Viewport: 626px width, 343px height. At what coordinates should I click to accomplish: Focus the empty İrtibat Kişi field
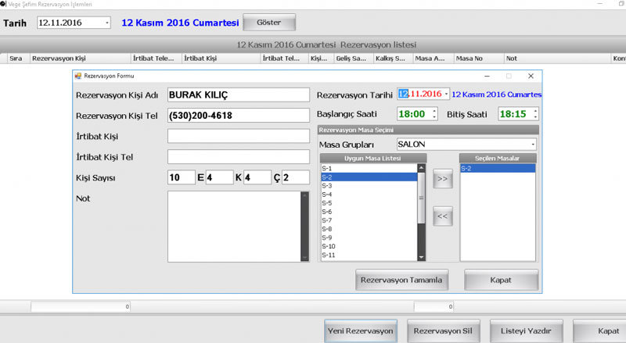pos(239,136)
